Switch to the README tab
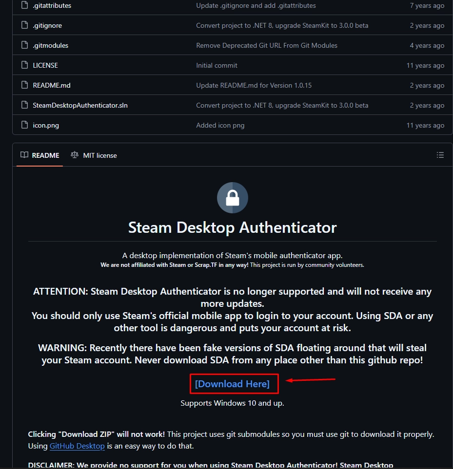 click(x=40, y=155)
